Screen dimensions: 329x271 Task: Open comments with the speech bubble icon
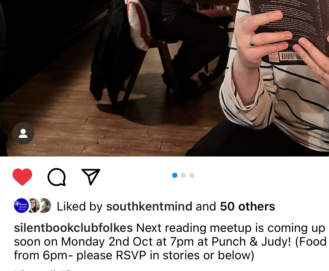57,177
